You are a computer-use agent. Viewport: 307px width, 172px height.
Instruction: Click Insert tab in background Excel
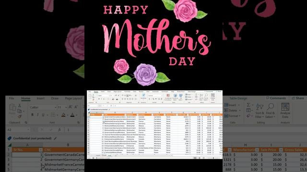(x=40, y=98)
